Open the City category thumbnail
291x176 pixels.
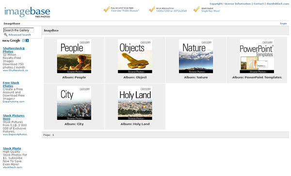click(x=74, y=103)
